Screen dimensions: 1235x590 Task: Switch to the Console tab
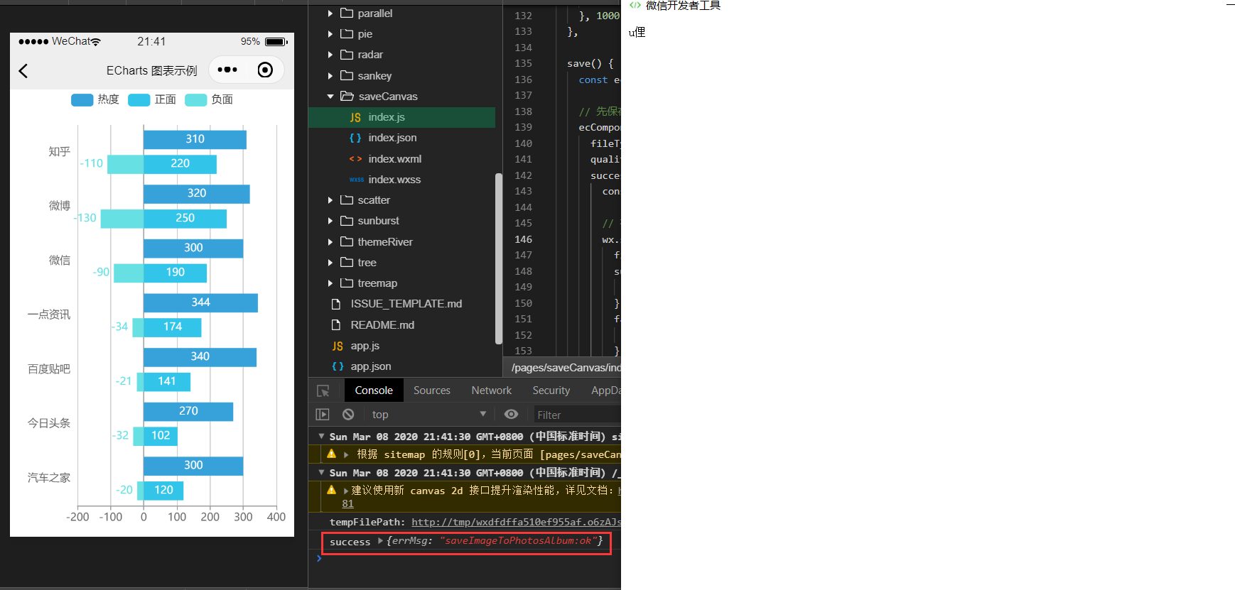tap(374, 390)
